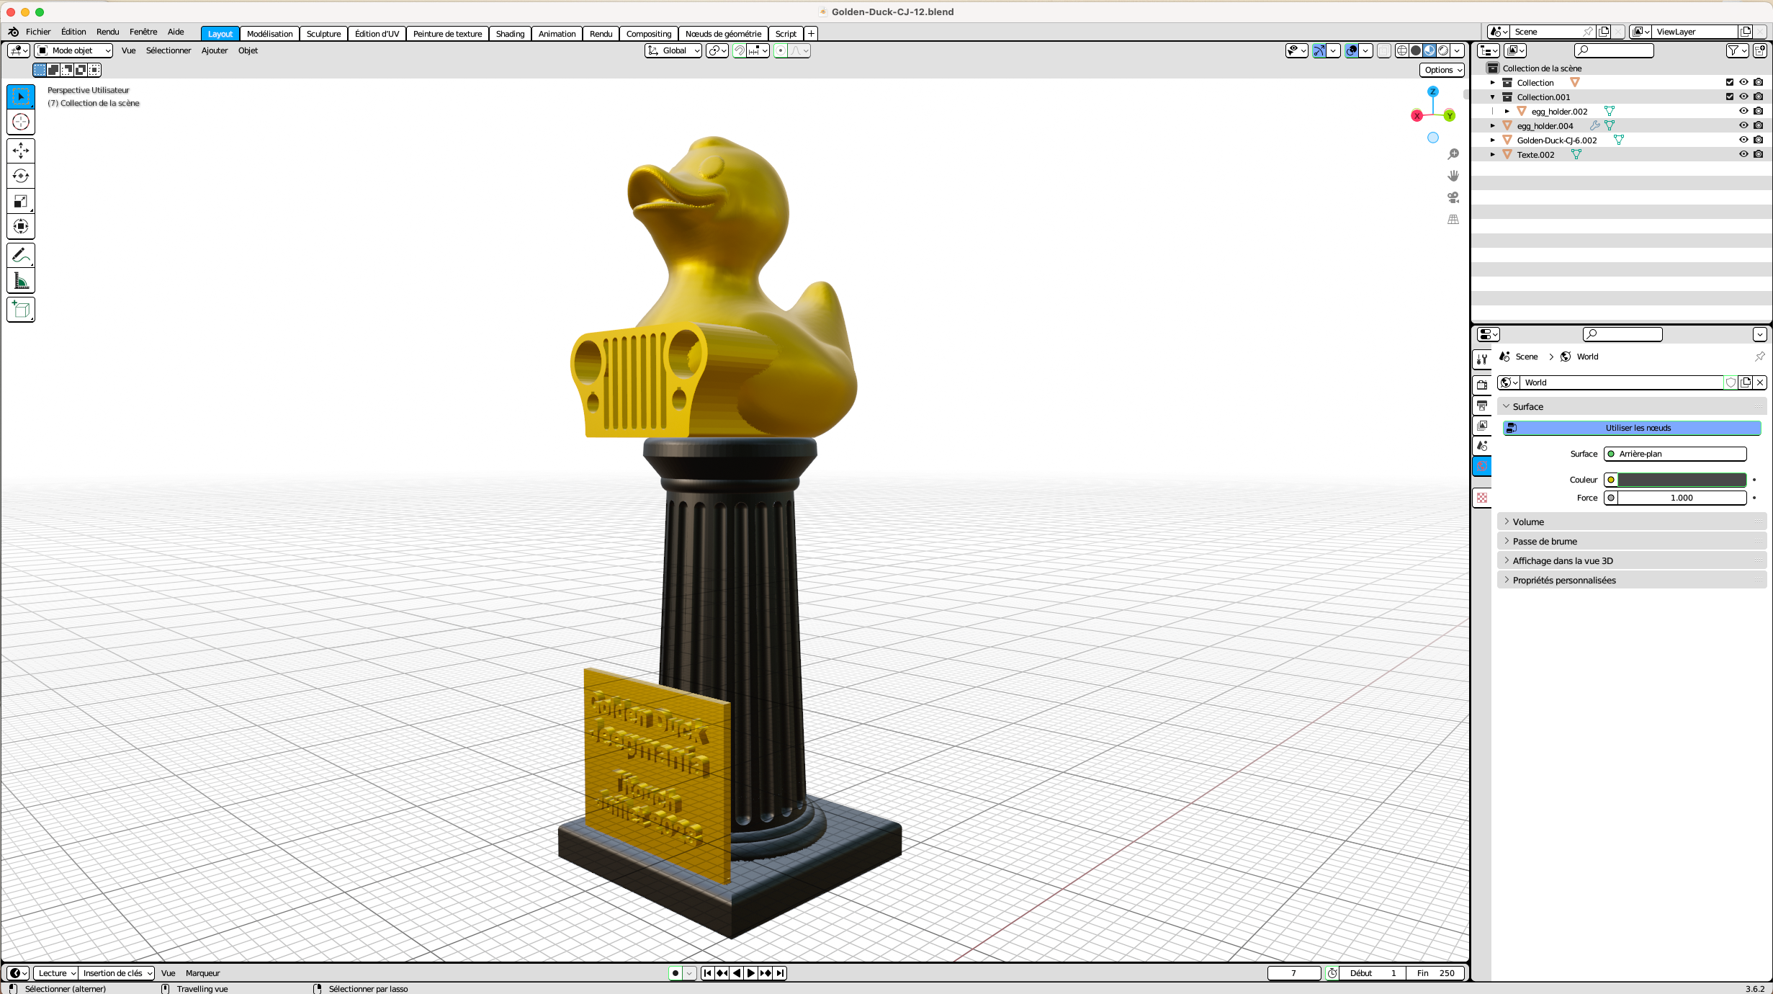Uncheck the Collection.001 exclude checkbox

(1729, 97)
